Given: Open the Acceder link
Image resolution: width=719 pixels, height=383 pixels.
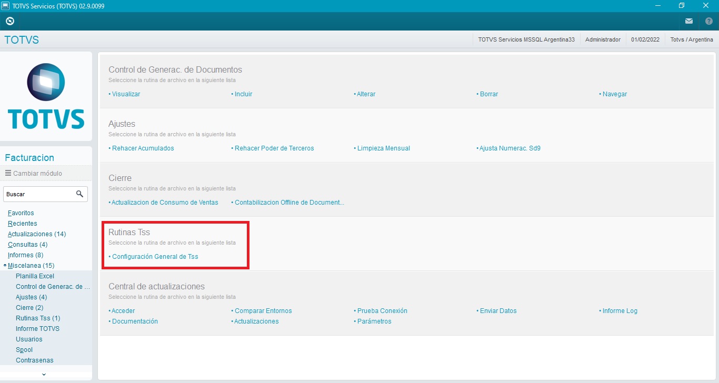Looking at the screenshot, I should click(x=123, y=311).
